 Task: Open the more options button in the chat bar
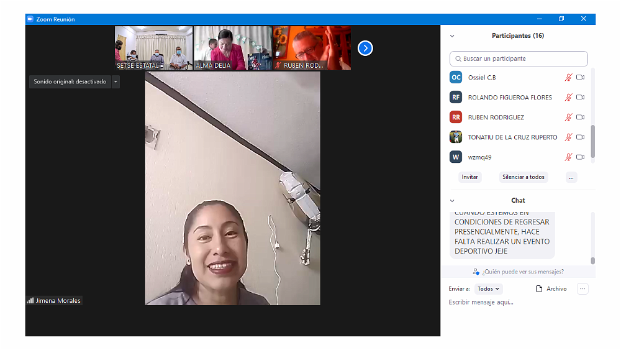[x=582, y=289]
